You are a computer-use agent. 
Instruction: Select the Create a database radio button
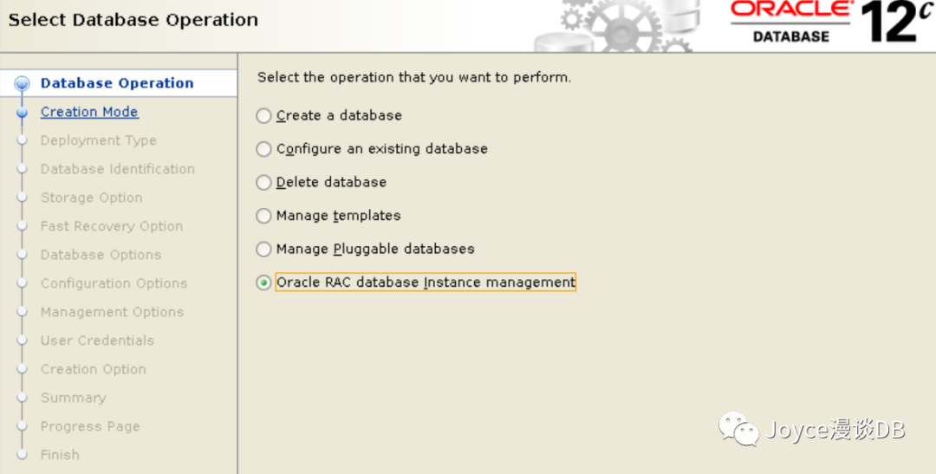[264, 116]
